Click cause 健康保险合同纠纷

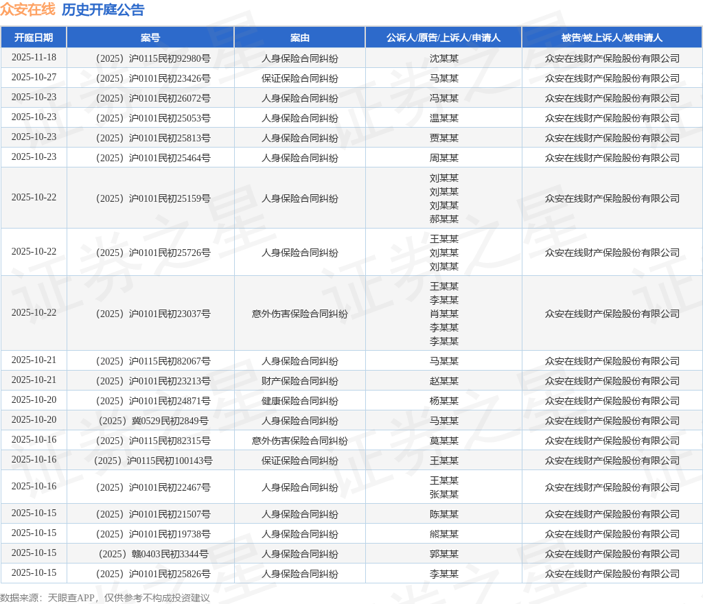click(299, 401)
